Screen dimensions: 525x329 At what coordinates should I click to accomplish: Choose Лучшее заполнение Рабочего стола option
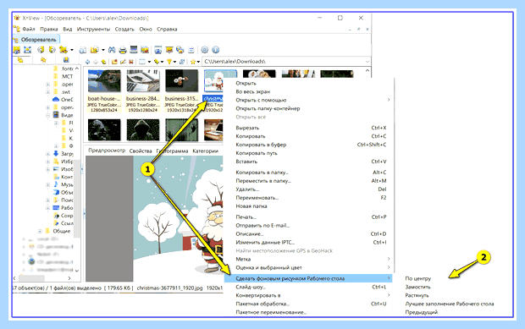click(450, 304)
